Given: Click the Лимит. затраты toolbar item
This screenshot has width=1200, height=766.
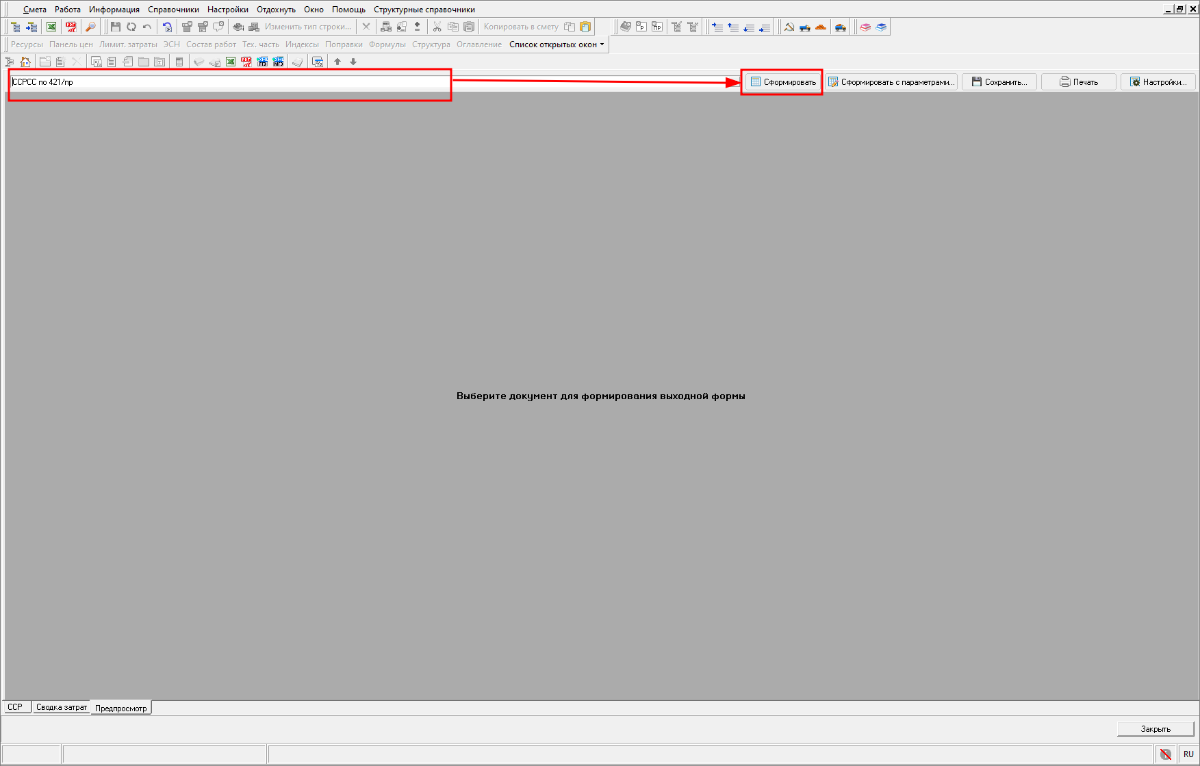Looking at the screenshot, I should pyautogui.click(x=128, y=44).
